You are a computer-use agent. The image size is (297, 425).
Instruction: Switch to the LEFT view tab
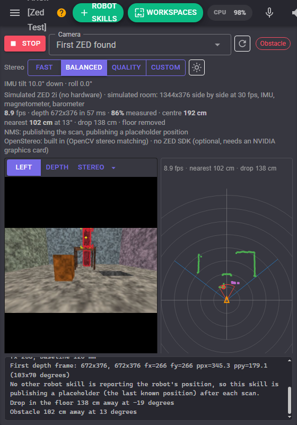point(24,167)
